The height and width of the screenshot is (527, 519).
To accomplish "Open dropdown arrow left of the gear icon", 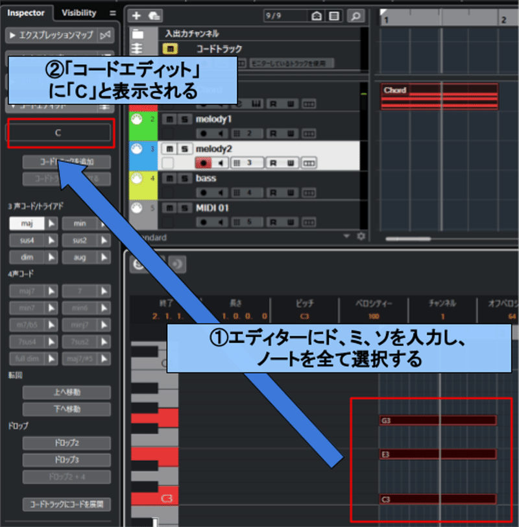I will (x=346, y=236).
